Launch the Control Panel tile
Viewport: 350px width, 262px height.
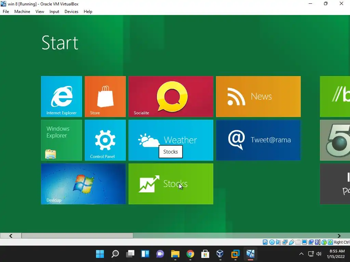(x=105, y=140)
